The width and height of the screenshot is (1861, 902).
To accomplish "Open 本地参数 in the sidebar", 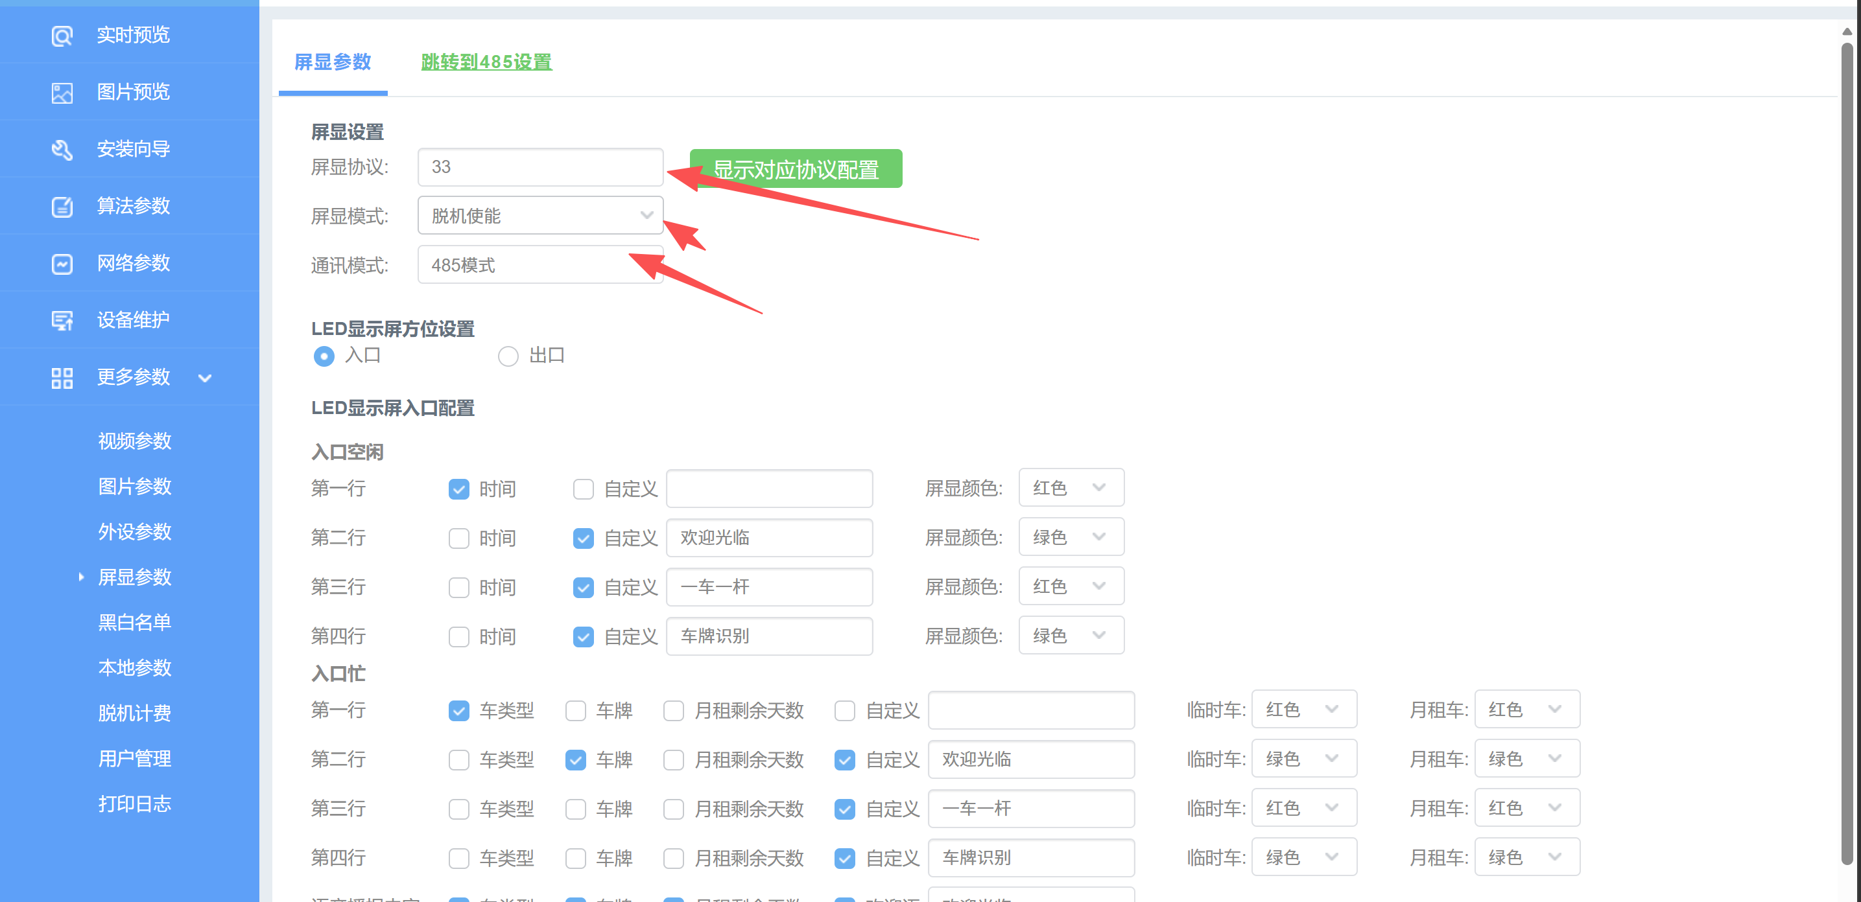I will tap(134, 667).
